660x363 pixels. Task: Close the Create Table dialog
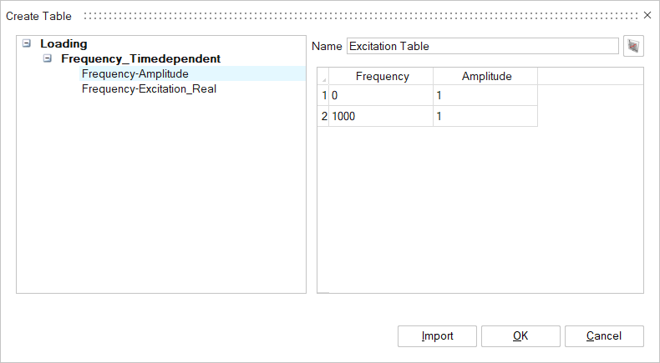pyautogui.click(x=647, y=16)
